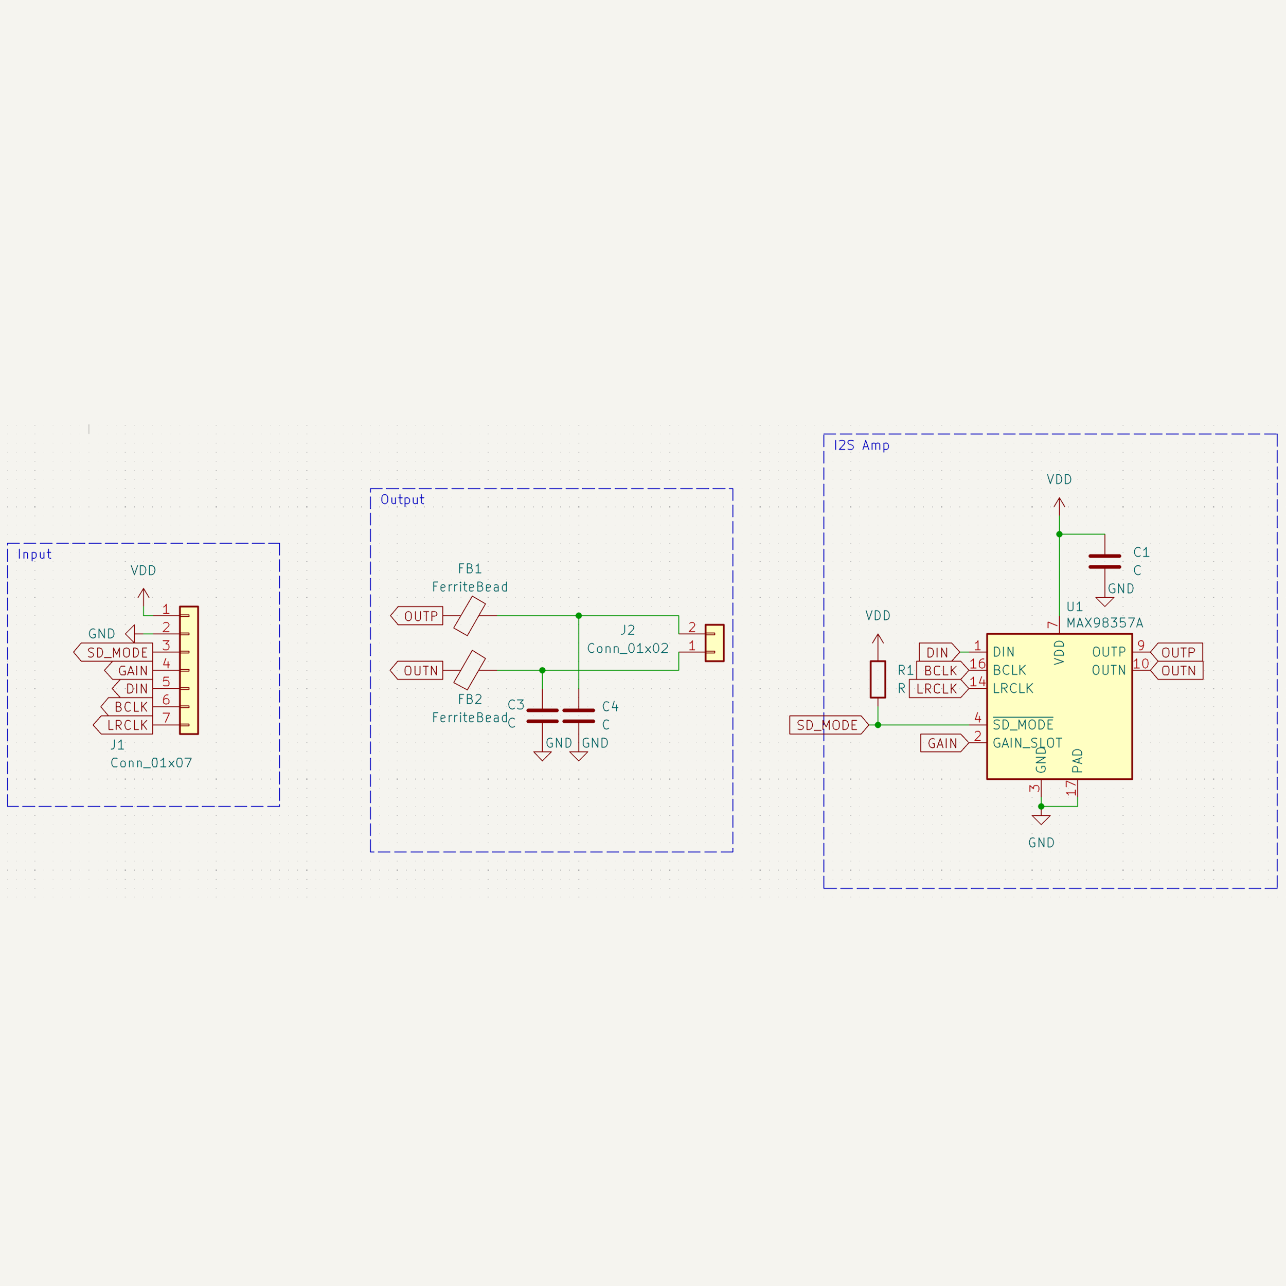Select resistor R1 symbol
Viewport: 1286px width, 1286px height.
(x=878, y=679)
